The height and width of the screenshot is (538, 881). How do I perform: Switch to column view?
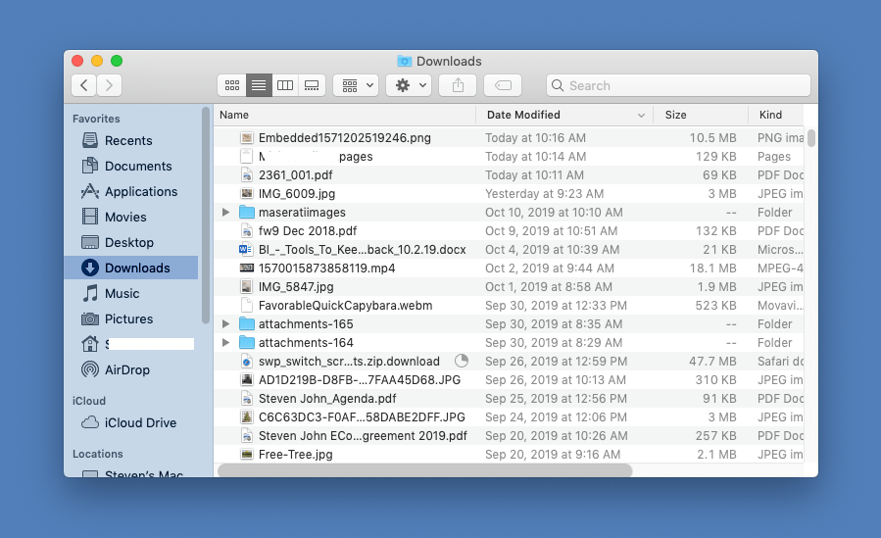[285, 85]
